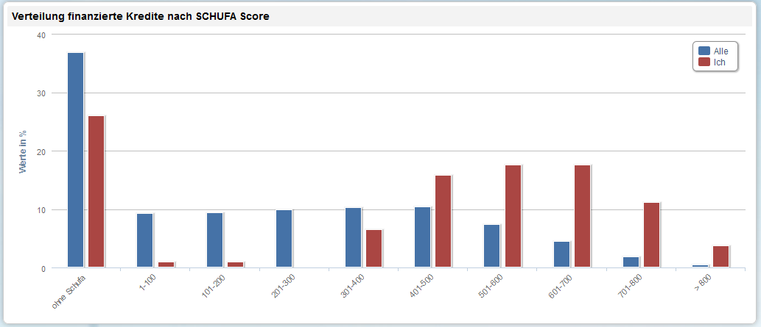761x327 pixels.
Task: Click the '501-600' axis label
Action: pyautogui.click(x=491, y=285)
